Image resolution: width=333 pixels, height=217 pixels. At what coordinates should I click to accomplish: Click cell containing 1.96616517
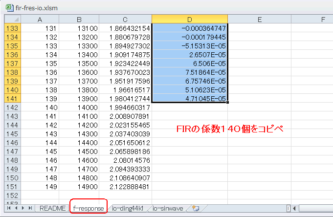point(125,90)
